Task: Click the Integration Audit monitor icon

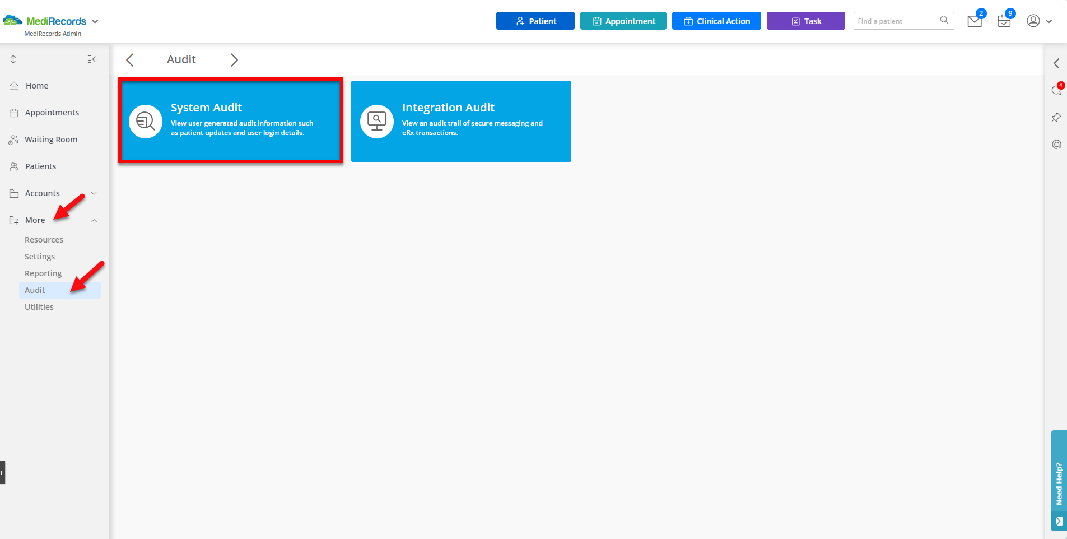Action: (377, 121)
